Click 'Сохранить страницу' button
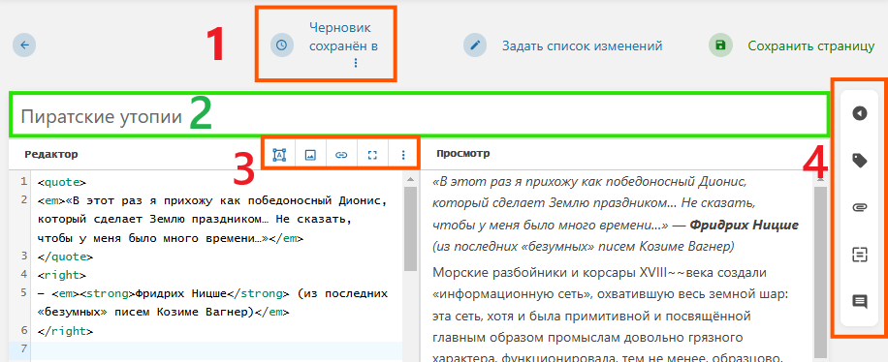 point(811,45)
